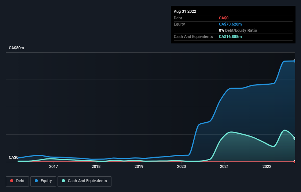Click Cash And Equivalents label in tooltip

pyautogui.click(x=193, y=37)
